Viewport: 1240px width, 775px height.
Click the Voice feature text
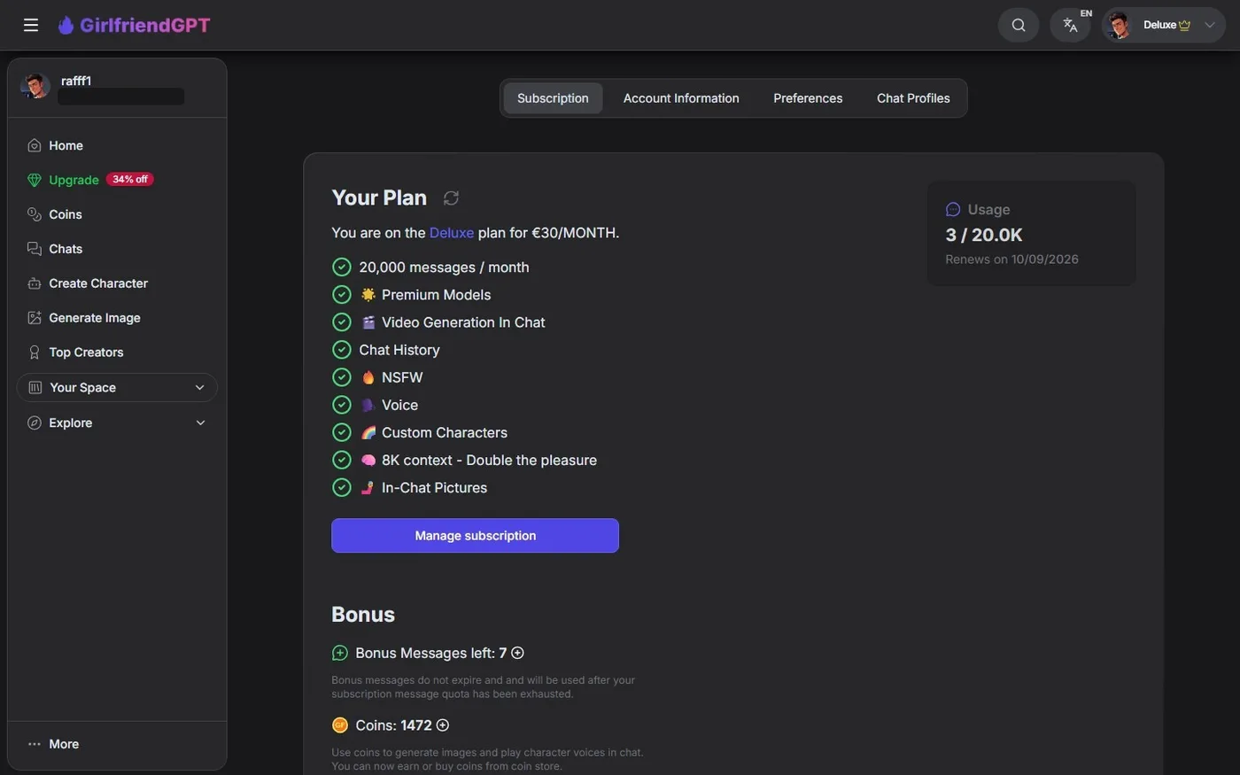399,405
